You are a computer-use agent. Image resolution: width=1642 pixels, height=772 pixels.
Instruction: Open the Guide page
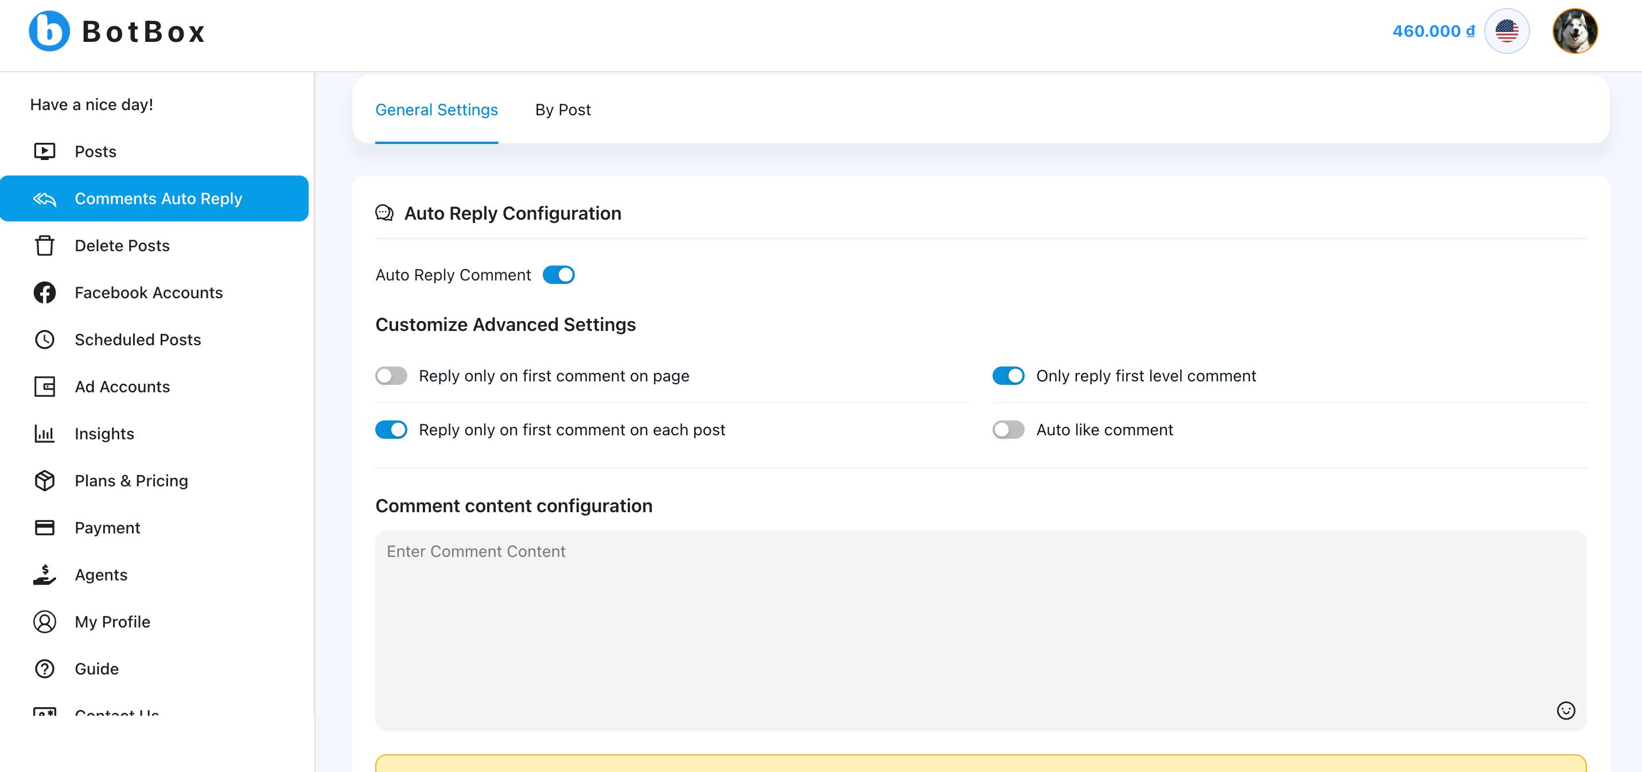pyautogui.click(x=154, y=669)
